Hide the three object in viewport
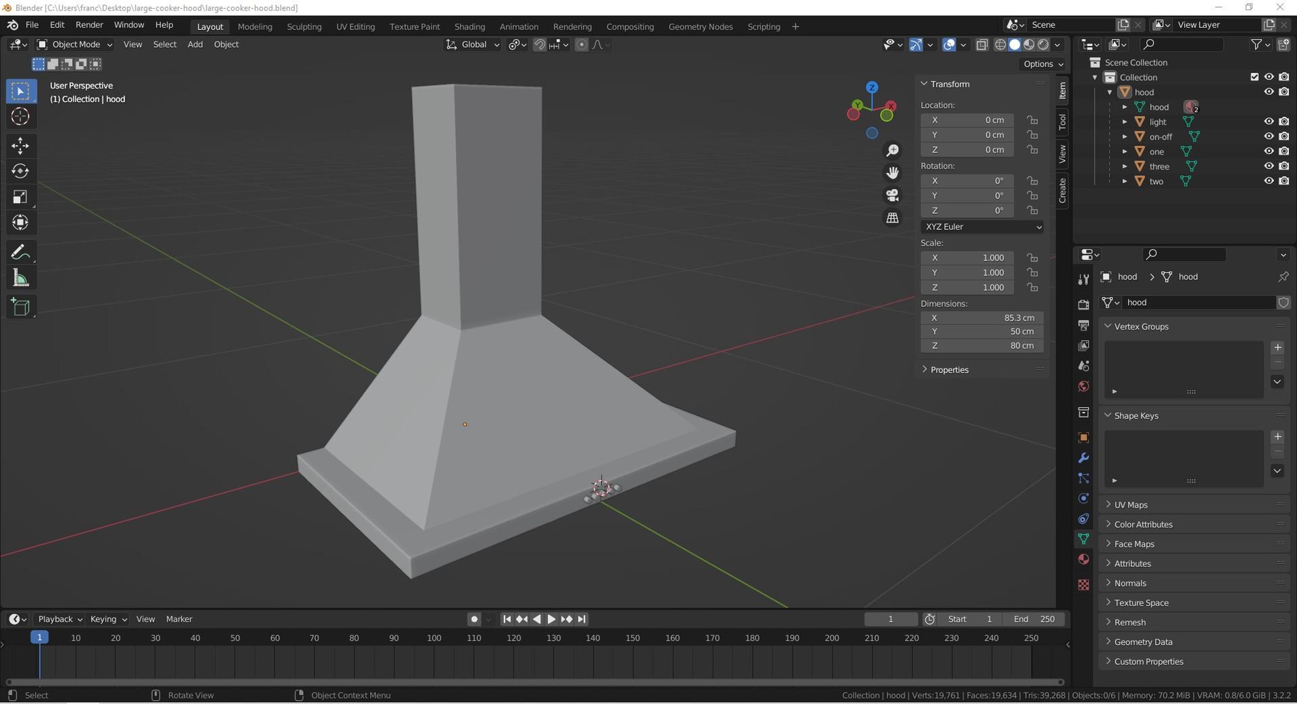This screenshot has height=704, width=1297. tap(1269, 166)
